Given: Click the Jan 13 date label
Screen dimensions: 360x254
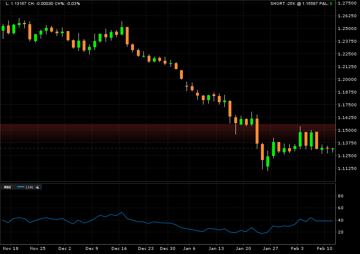Looking at the screenshot, I should pos(216,249).
